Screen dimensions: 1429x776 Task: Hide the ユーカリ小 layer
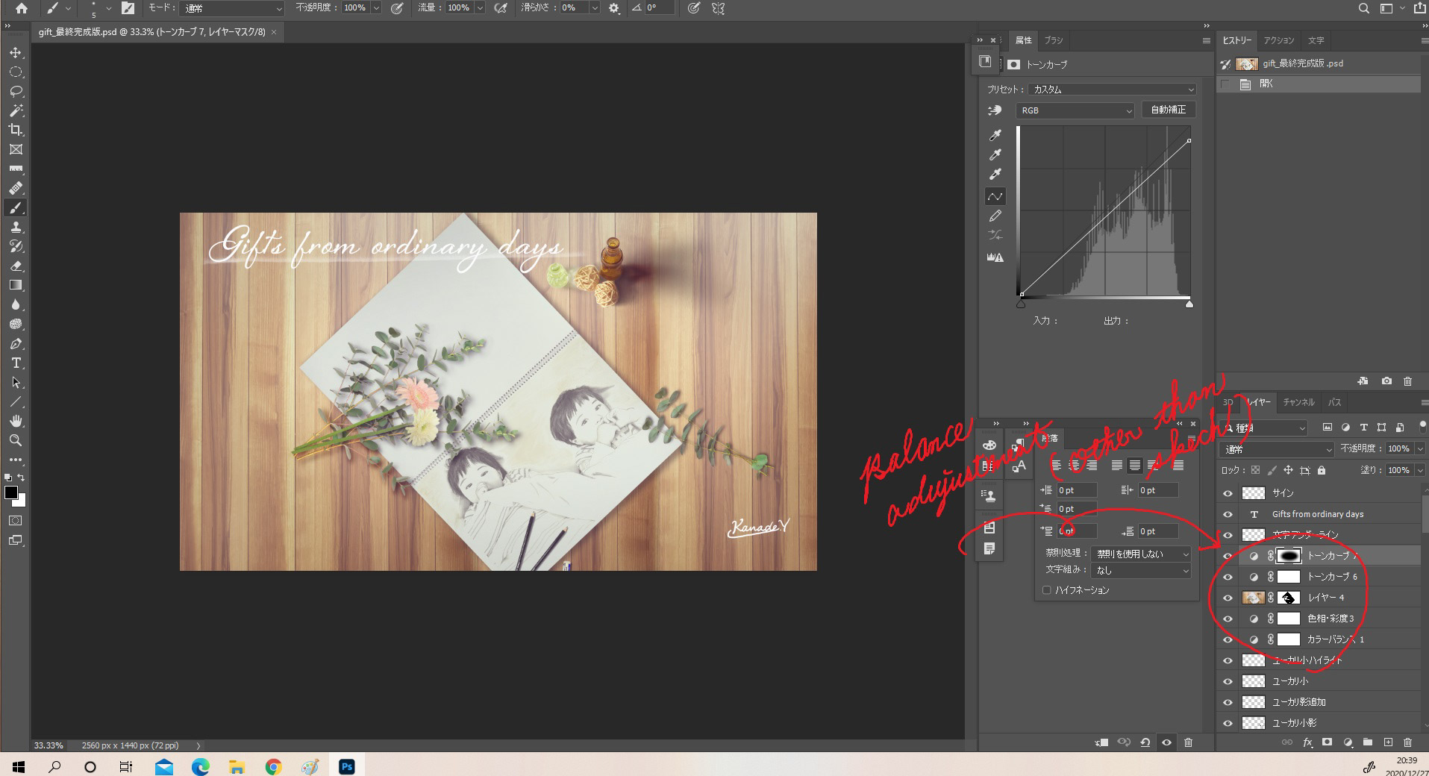pos(1228,681)
